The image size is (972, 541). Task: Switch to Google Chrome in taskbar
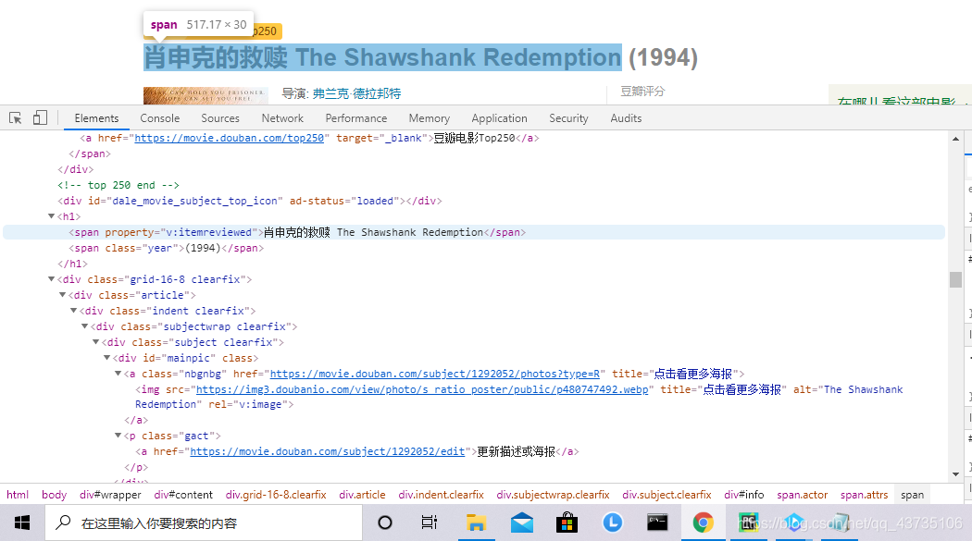click(703, 523)
